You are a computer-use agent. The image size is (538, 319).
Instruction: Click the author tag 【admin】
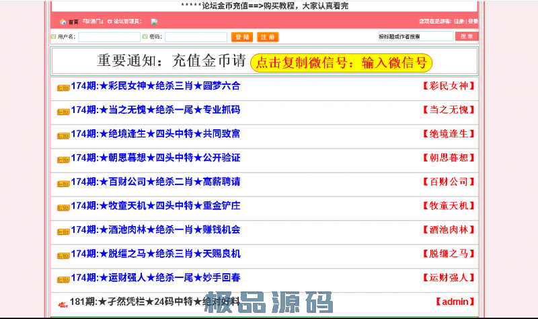(x=455, y=302)
